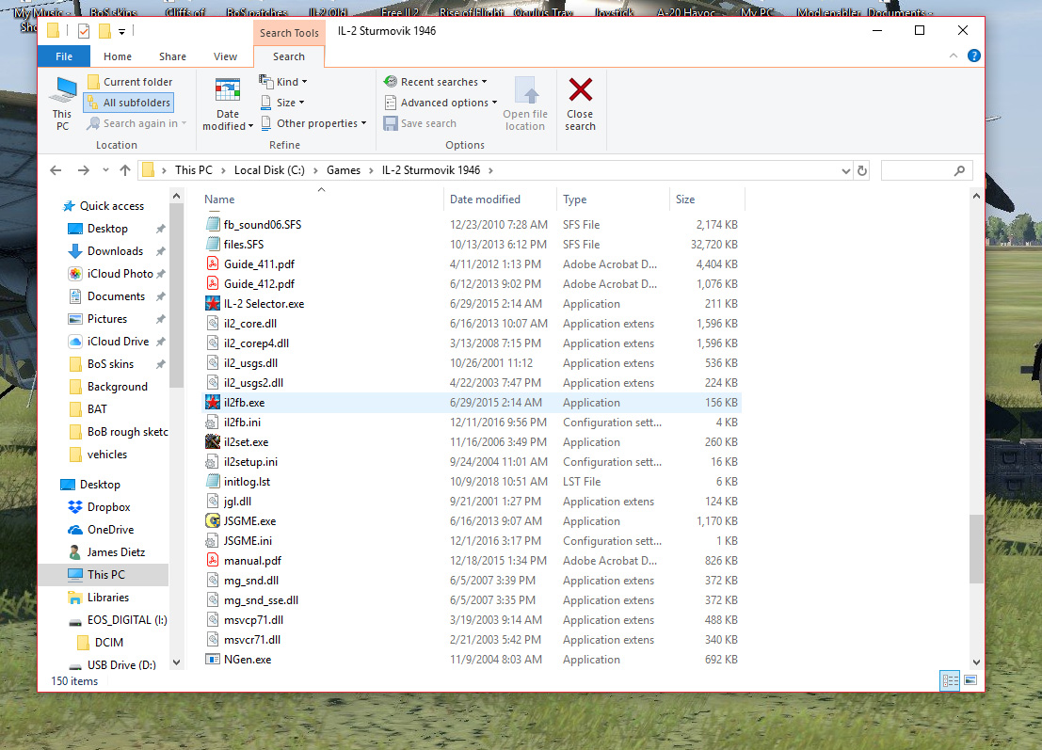
Task: Click the search input box
Action: click(x=927, y=170)
